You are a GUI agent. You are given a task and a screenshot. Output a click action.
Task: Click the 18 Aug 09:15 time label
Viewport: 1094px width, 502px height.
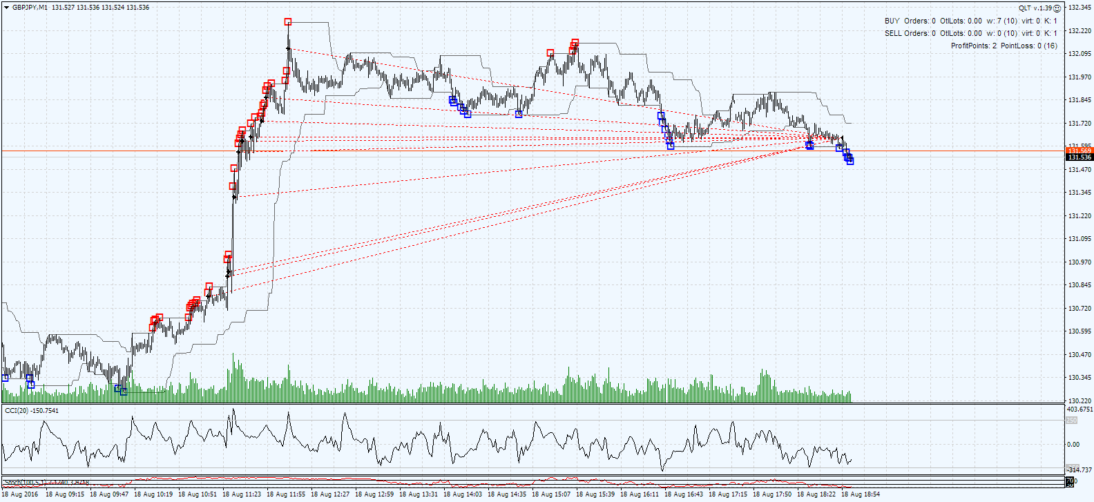point(65,494)
